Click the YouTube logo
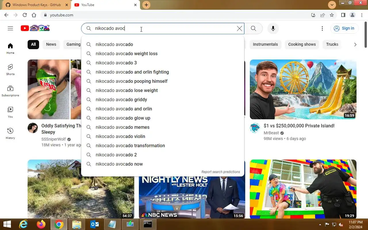 35,28
